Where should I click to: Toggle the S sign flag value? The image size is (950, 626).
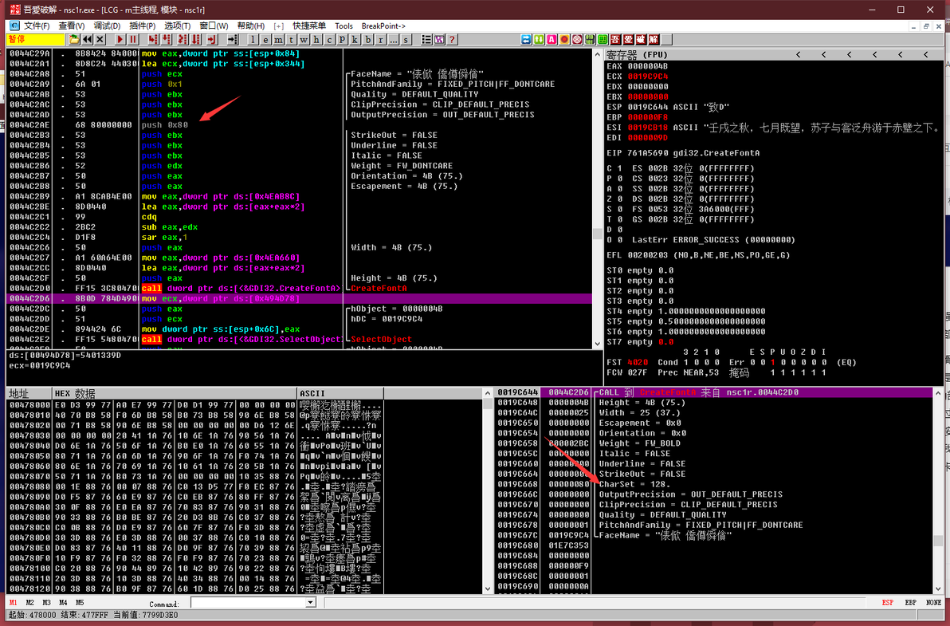620,210
